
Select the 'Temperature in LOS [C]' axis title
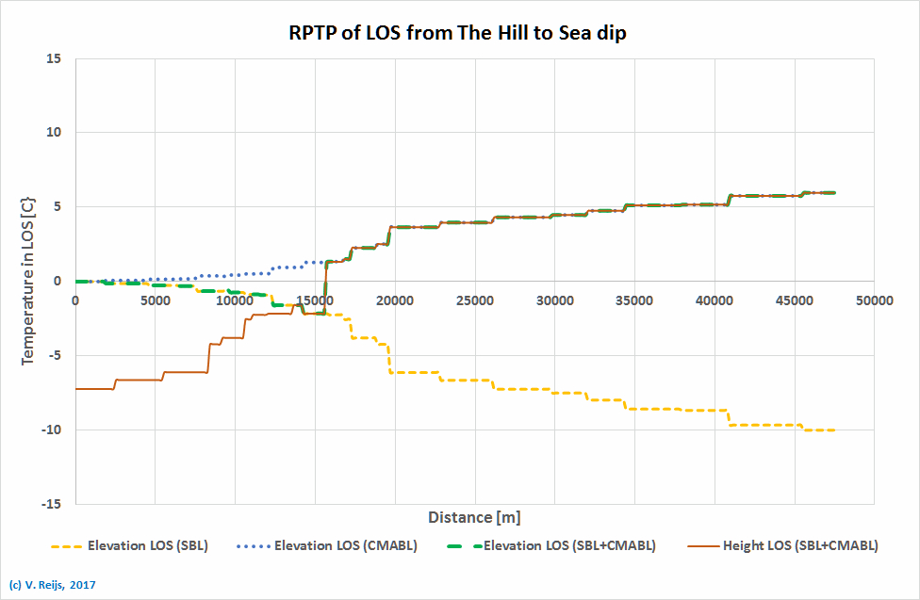pyautogui.click(x=28, y=281)
